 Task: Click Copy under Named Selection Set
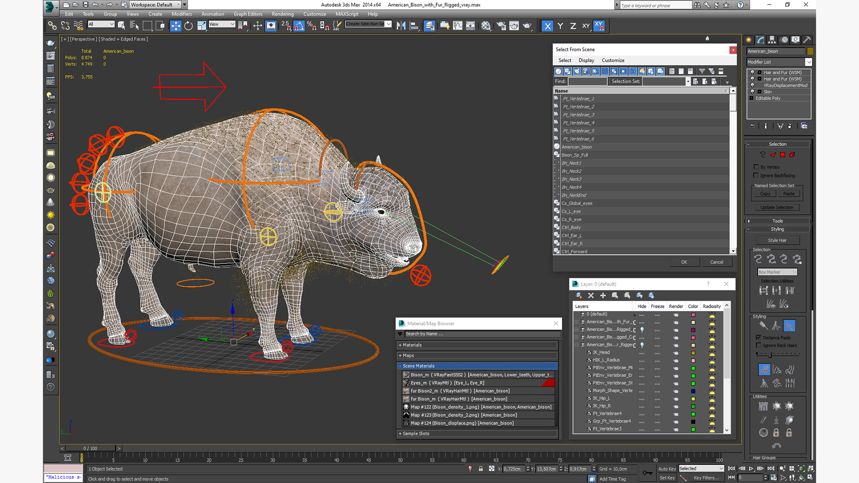tap(765, 194)
